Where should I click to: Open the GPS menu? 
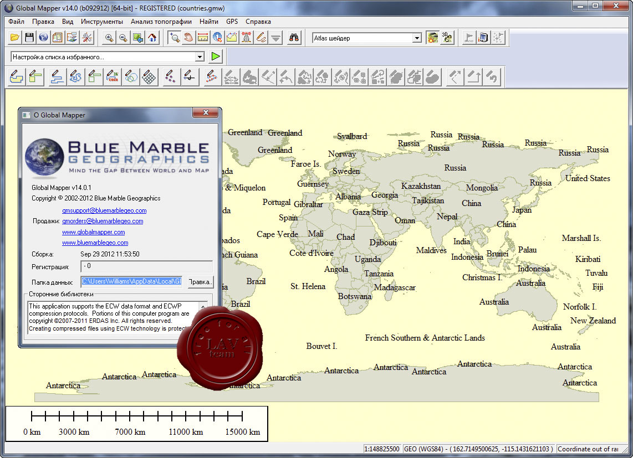(232, 22)
